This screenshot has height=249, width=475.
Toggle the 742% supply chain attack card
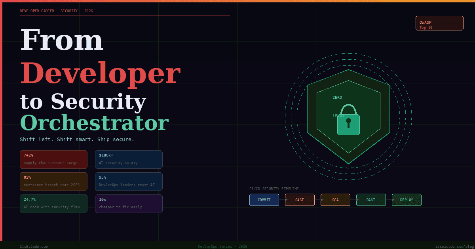(53, 159)
